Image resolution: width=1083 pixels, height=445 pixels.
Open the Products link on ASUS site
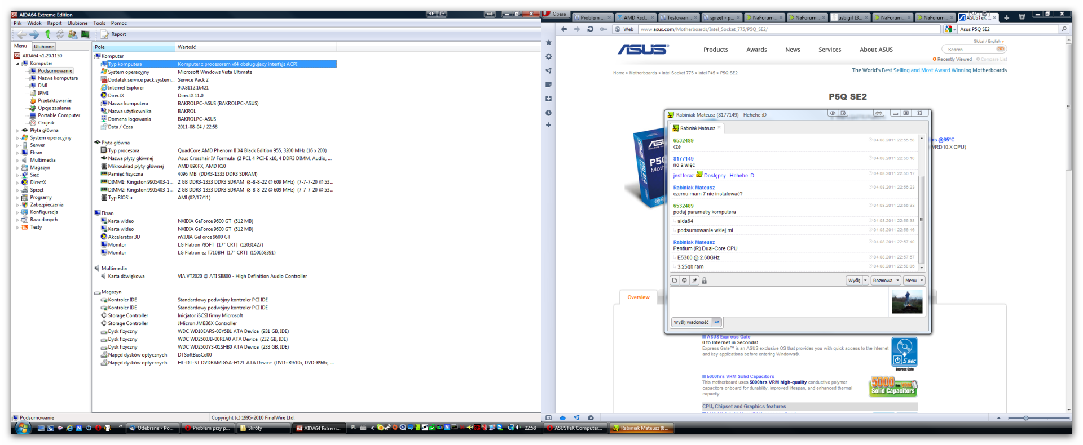click(715, 50)
